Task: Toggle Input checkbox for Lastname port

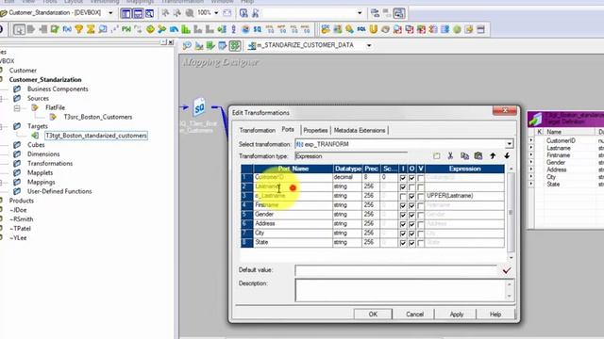Action: 403,187
